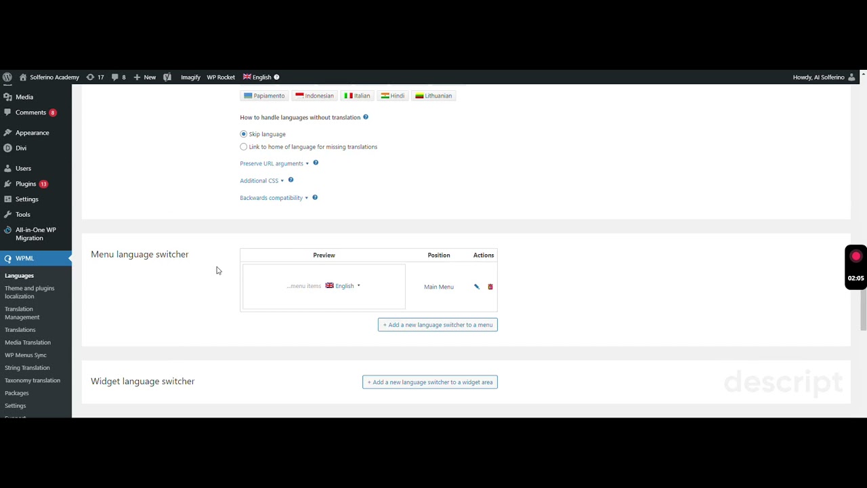867x488 pixels.
Task: Expand Preserve URL arguments section
Action: click(274, 163)
